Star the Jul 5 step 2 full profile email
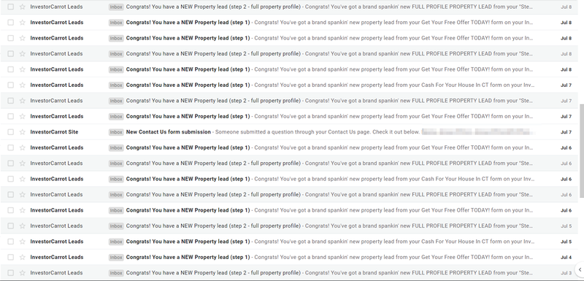 point(23,226)
